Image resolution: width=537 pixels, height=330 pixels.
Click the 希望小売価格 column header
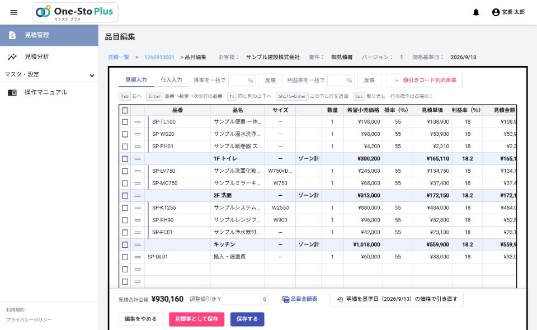(x=363, y=110)
